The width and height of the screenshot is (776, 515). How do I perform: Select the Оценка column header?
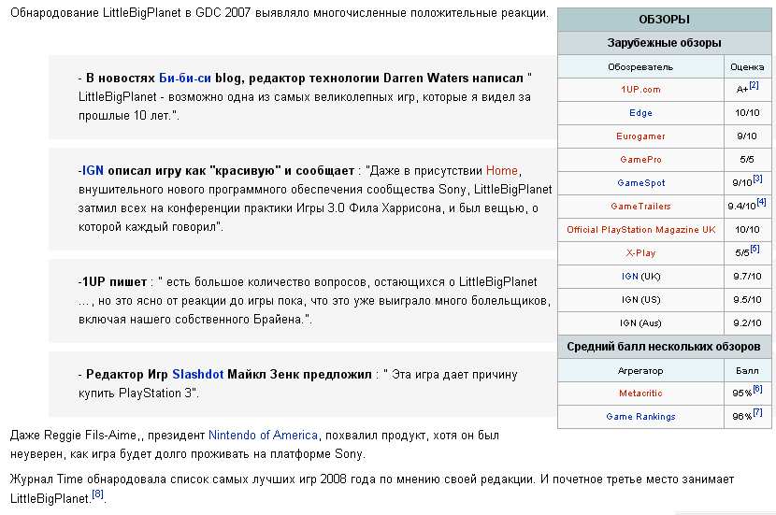747,66
